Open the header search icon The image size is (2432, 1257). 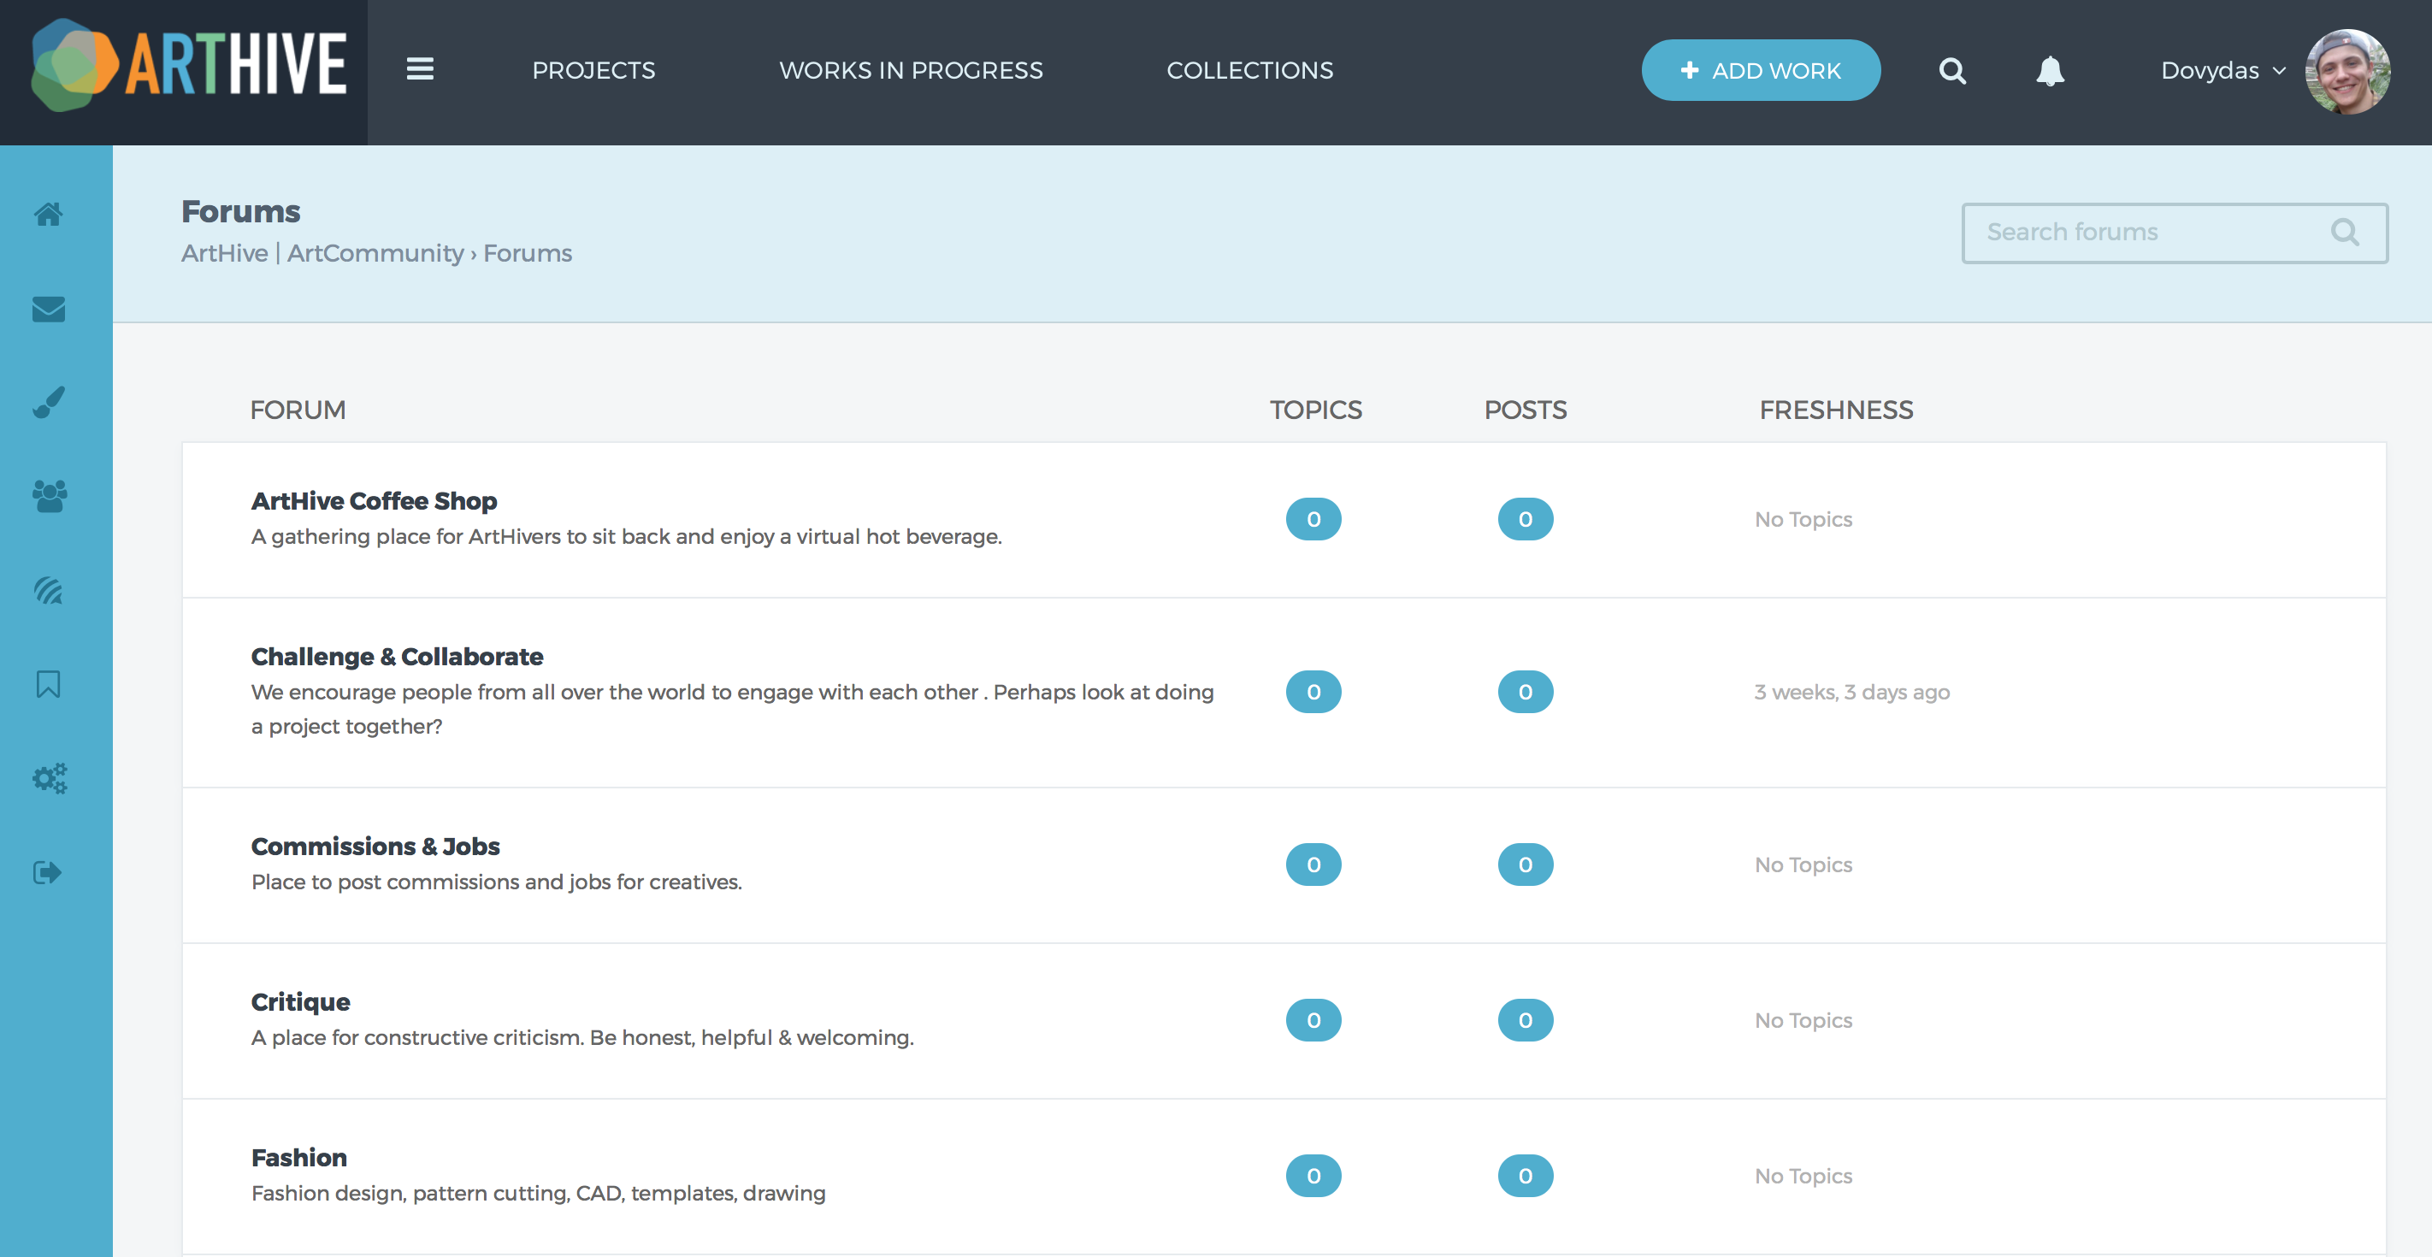(1952, 71)
